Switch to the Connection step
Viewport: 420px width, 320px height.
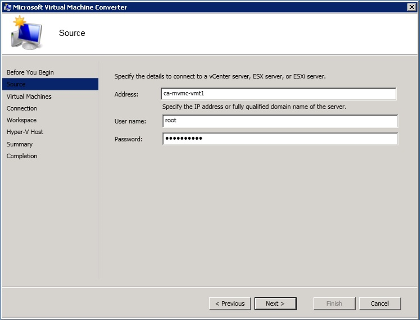click(22, 108)
